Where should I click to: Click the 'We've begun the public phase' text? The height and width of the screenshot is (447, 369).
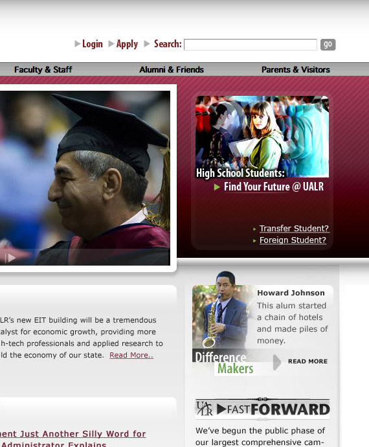[x=260, y=430]
